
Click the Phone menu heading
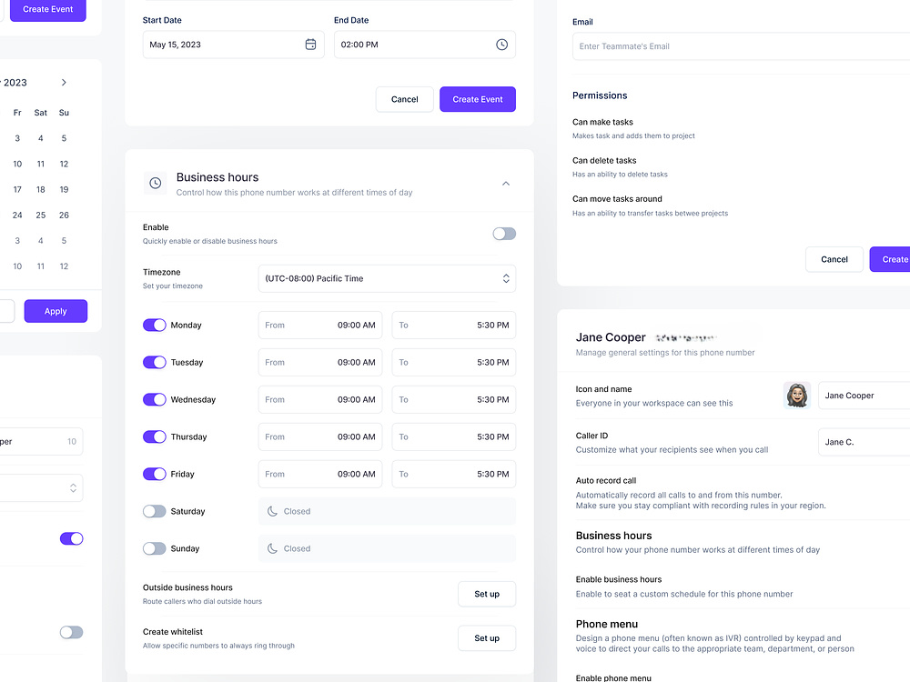[606, 624]
